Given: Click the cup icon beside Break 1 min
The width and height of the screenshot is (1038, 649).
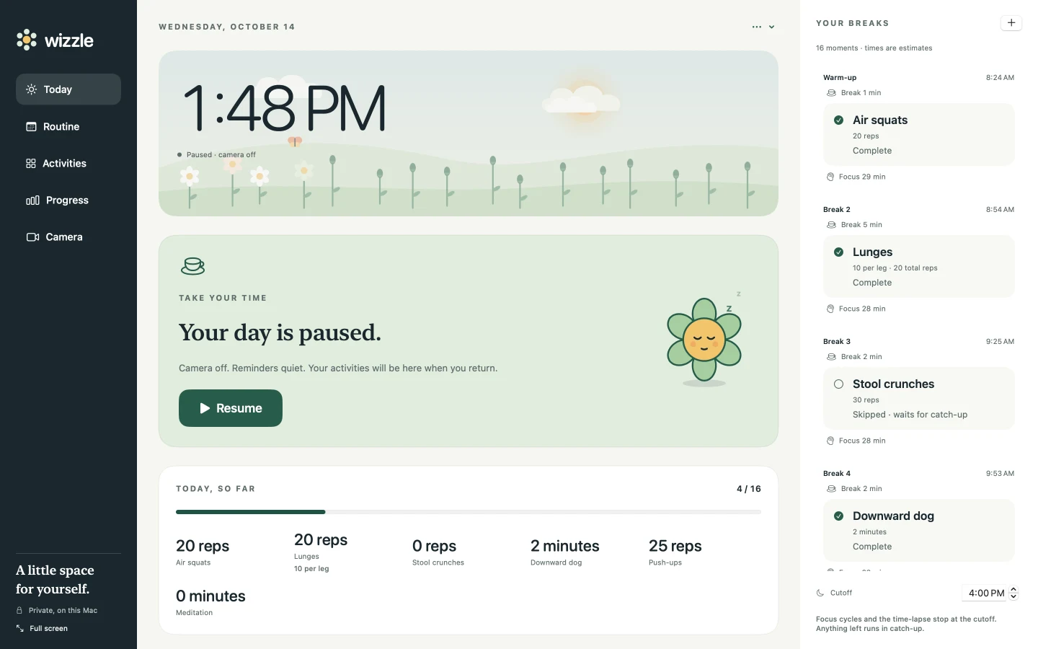Looking at the screenshot, I should [831, 93].
